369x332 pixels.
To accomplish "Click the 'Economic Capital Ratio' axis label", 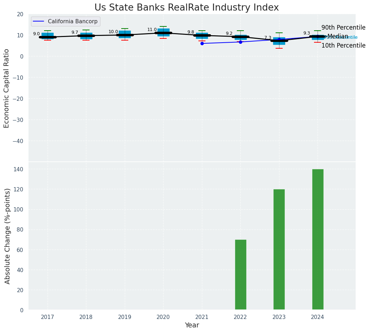I will tap(7, 88).
